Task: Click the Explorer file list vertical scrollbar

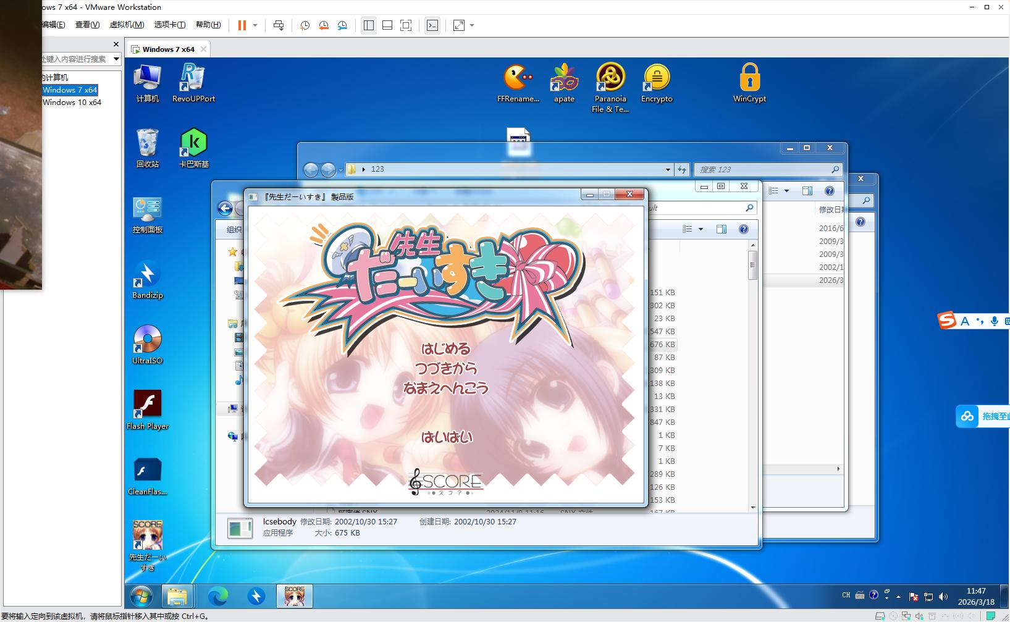Action: tap(752, 377)
